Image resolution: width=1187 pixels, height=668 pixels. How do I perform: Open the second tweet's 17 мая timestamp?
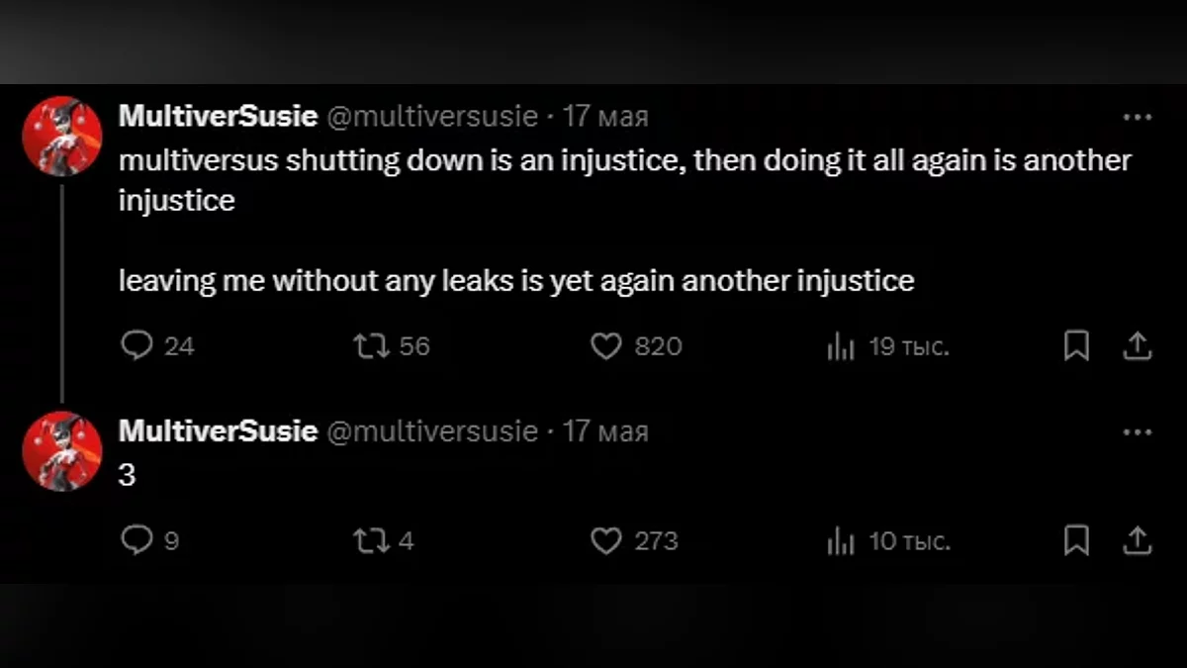[x=605, y=431]
